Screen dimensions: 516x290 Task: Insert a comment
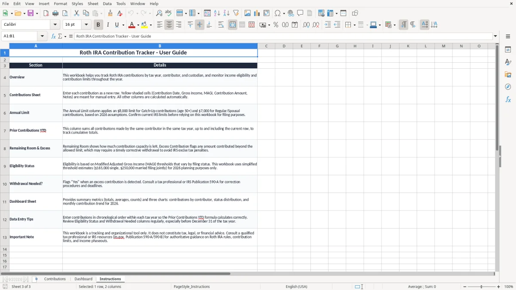tap(300, 13)
